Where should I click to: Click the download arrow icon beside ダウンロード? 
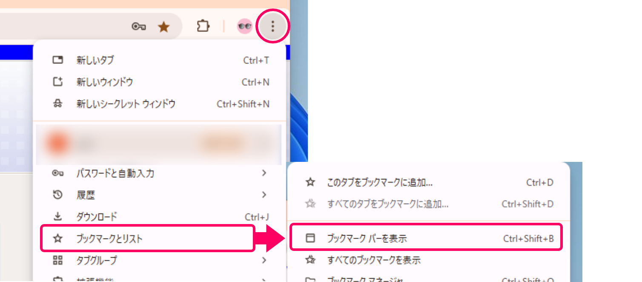[58, 217]
